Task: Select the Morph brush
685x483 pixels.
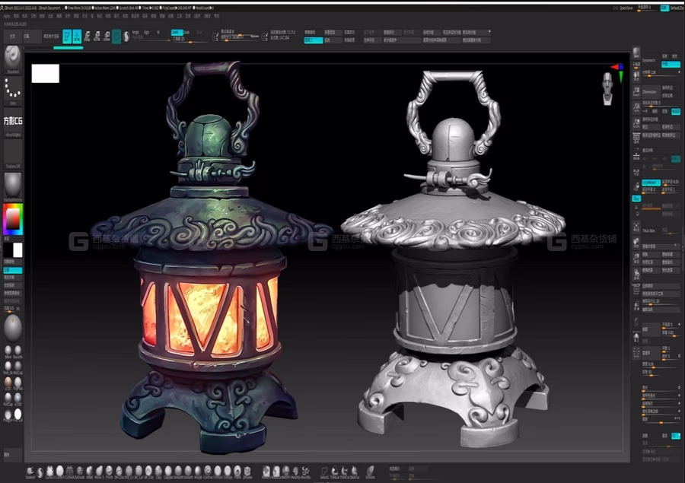Action: (198, 472)
